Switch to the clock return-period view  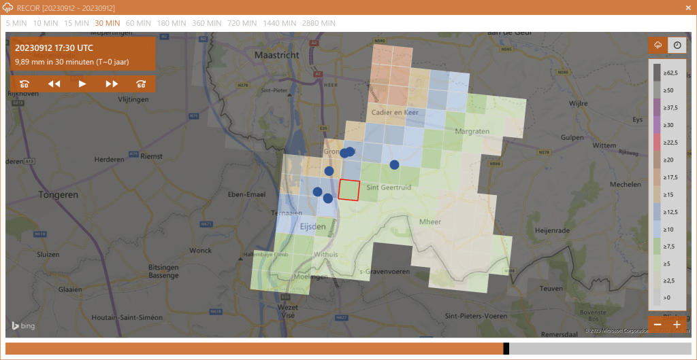[x=677, y=46]
